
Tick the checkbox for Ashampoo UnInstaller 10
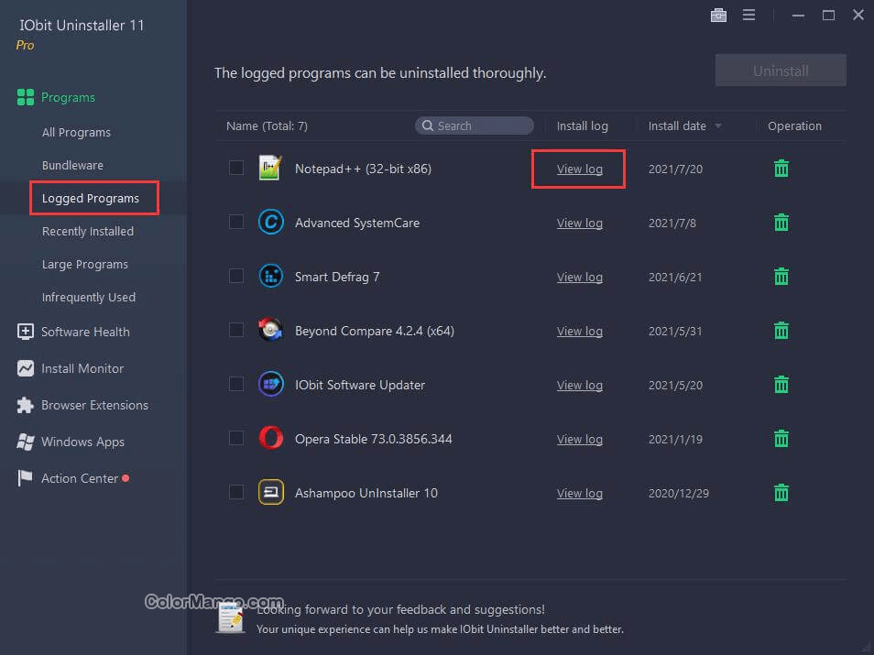(x=235, y=493)
